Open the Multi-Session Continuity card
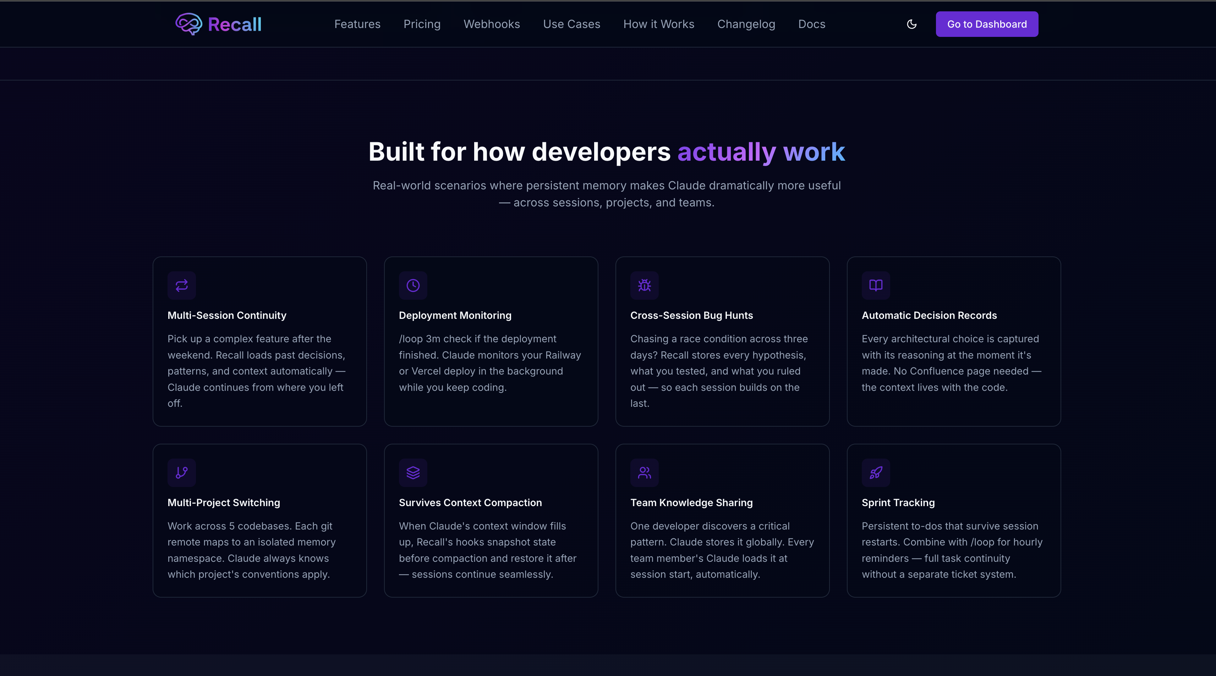 tap(259, 342)
